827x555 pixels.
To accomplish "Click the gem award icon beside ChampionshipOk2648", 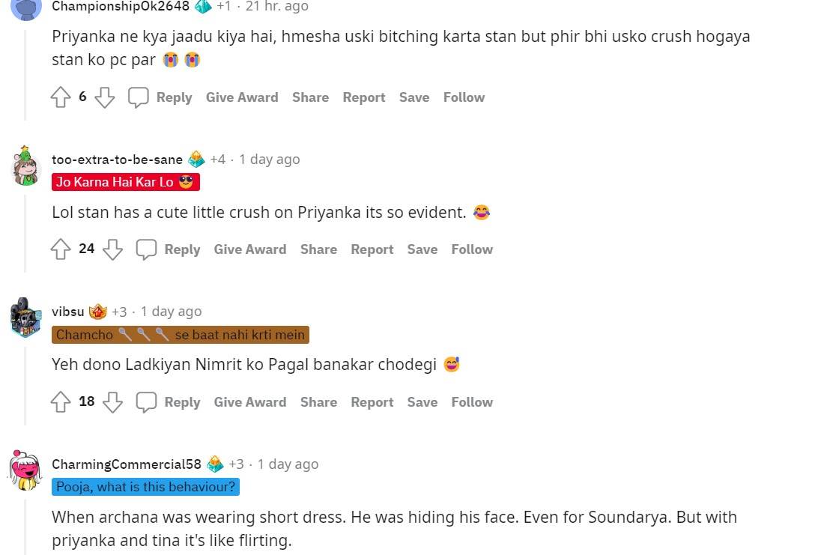I will click(x=202, y=6).
